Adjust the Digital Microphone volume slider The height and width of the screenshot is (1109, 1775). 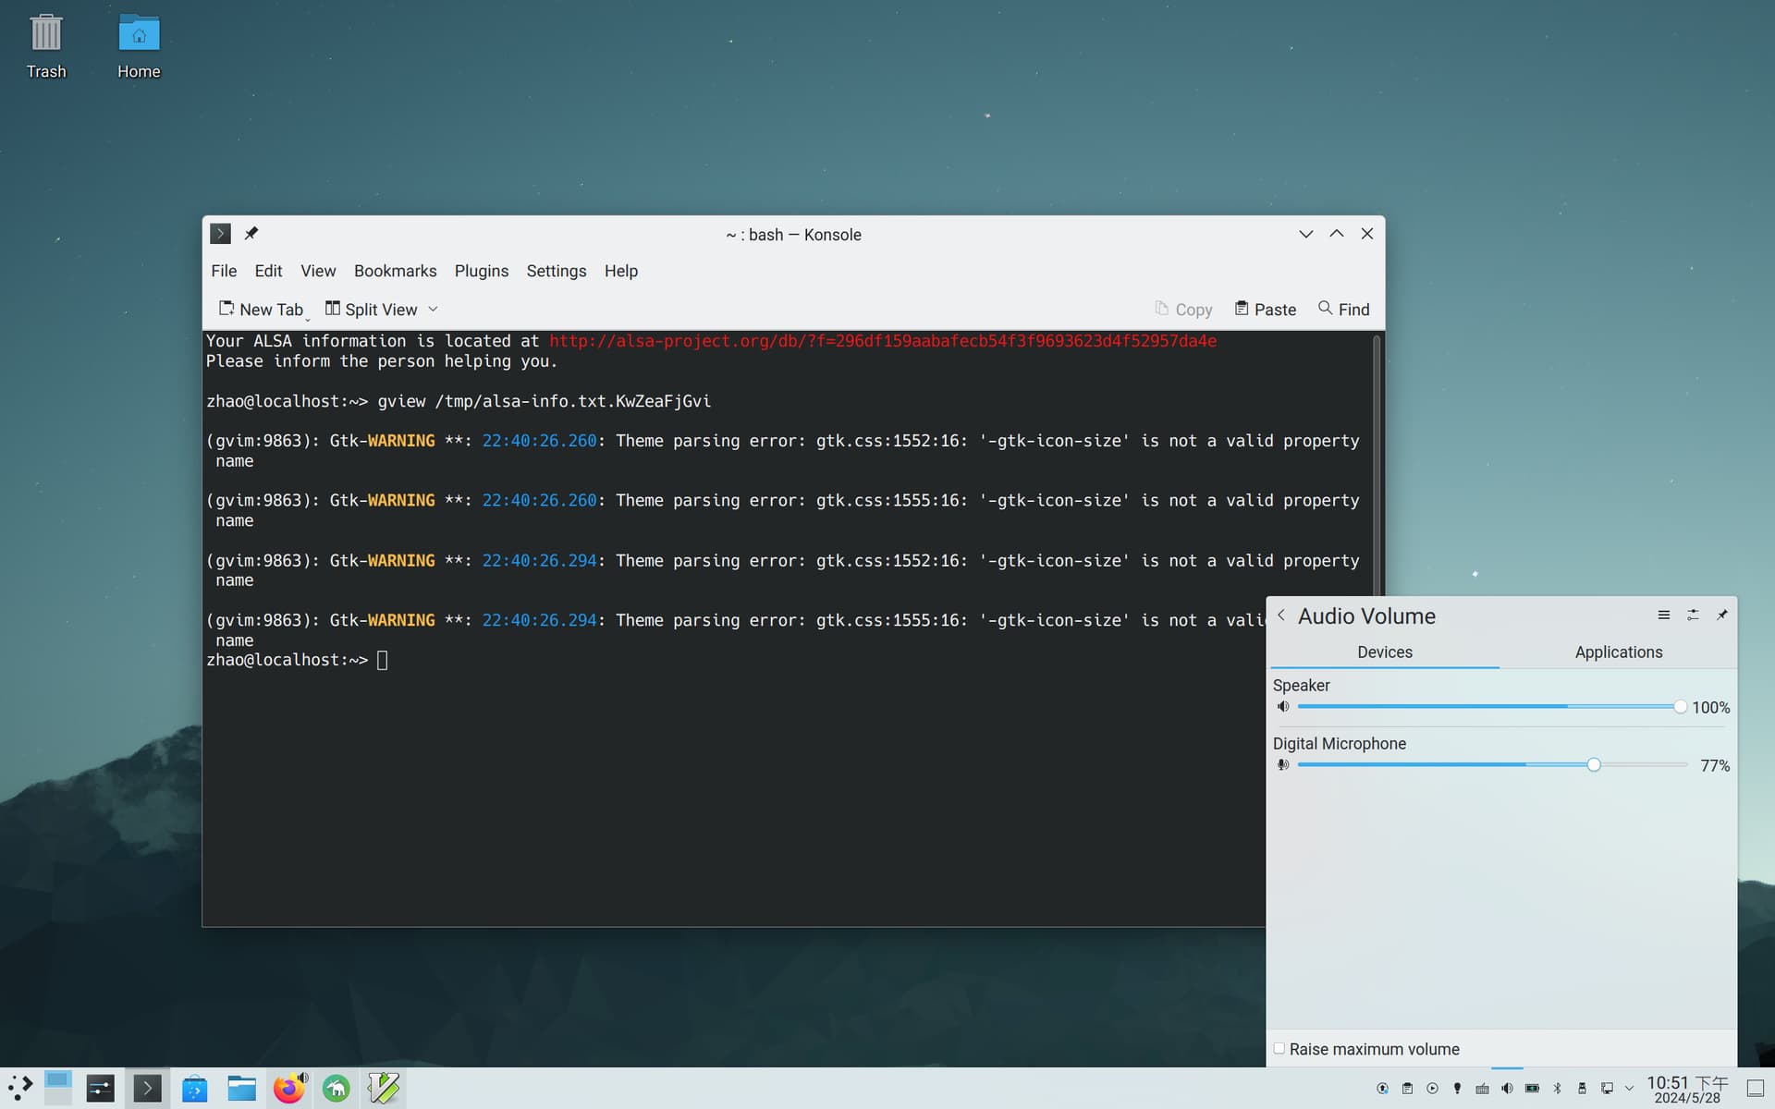1592,764
